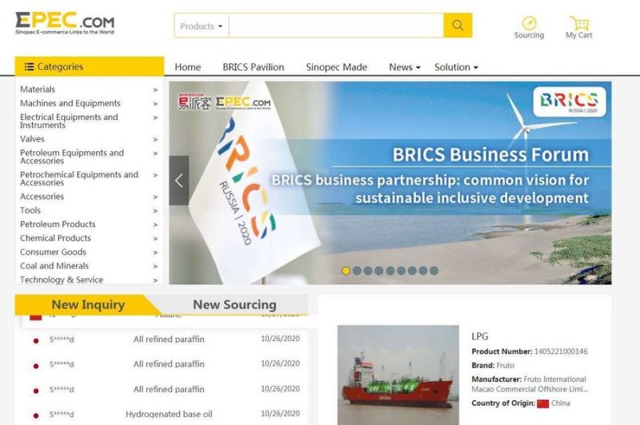
Task: Switch to the New Sourcing tab
Action: tap(234, 304)
